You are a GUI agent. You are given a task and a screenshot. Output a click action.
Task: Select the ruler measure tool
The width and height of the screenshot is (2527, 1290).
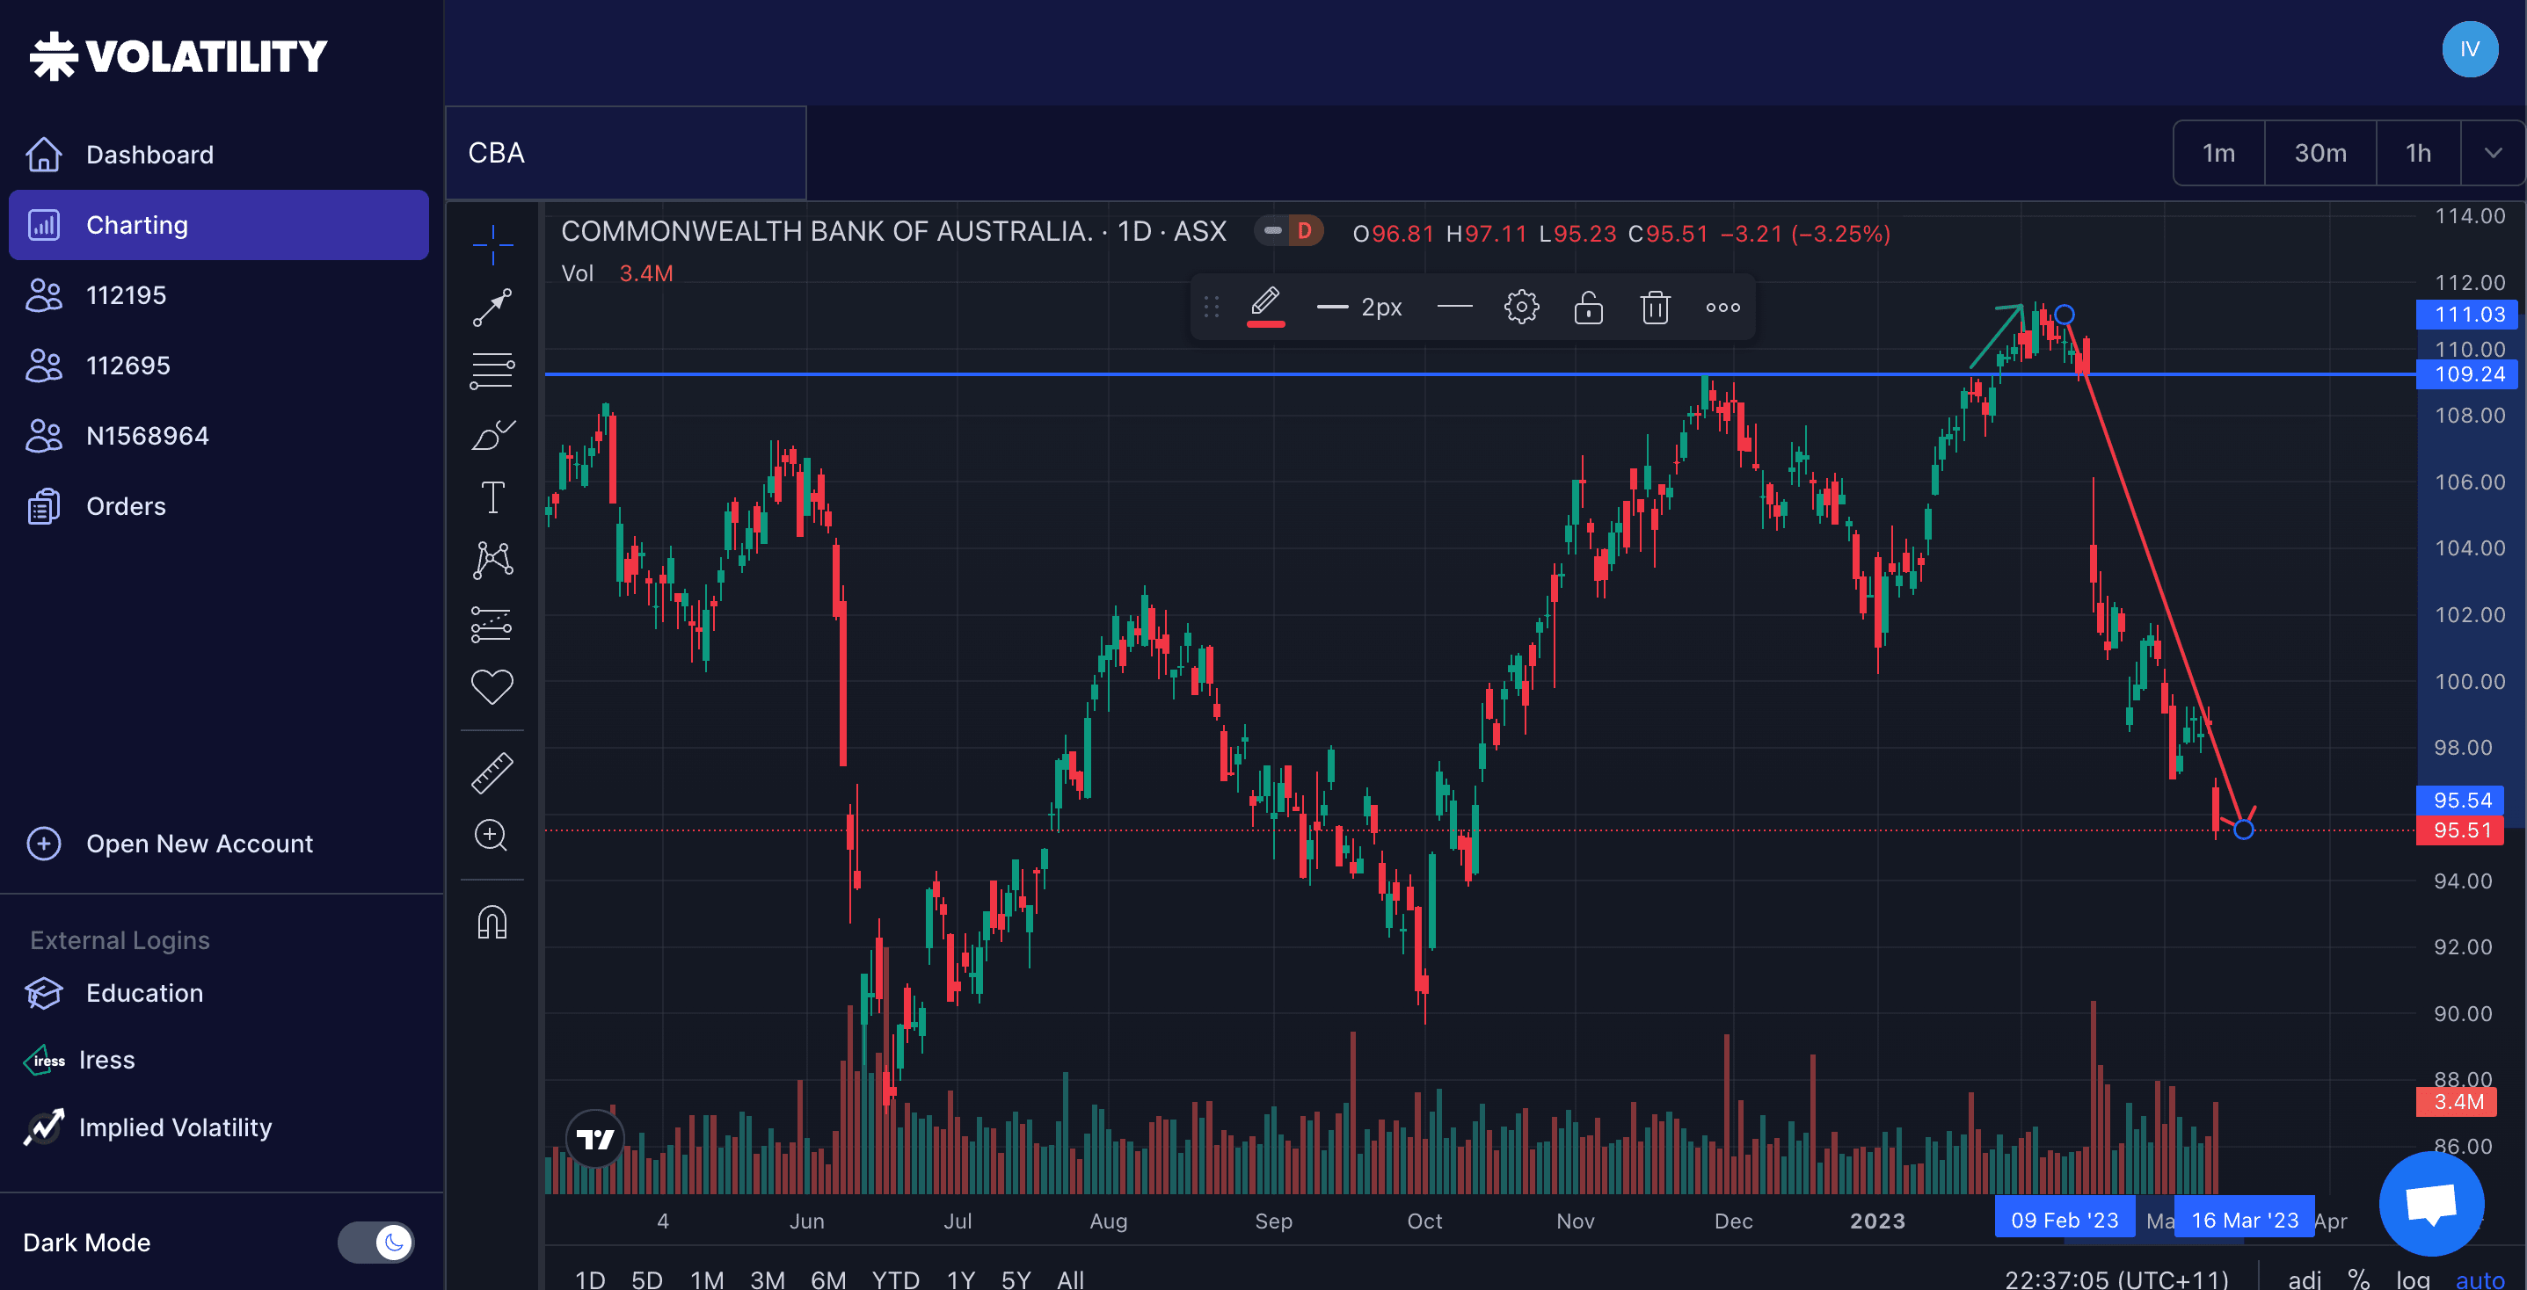[x=492, y=772]
